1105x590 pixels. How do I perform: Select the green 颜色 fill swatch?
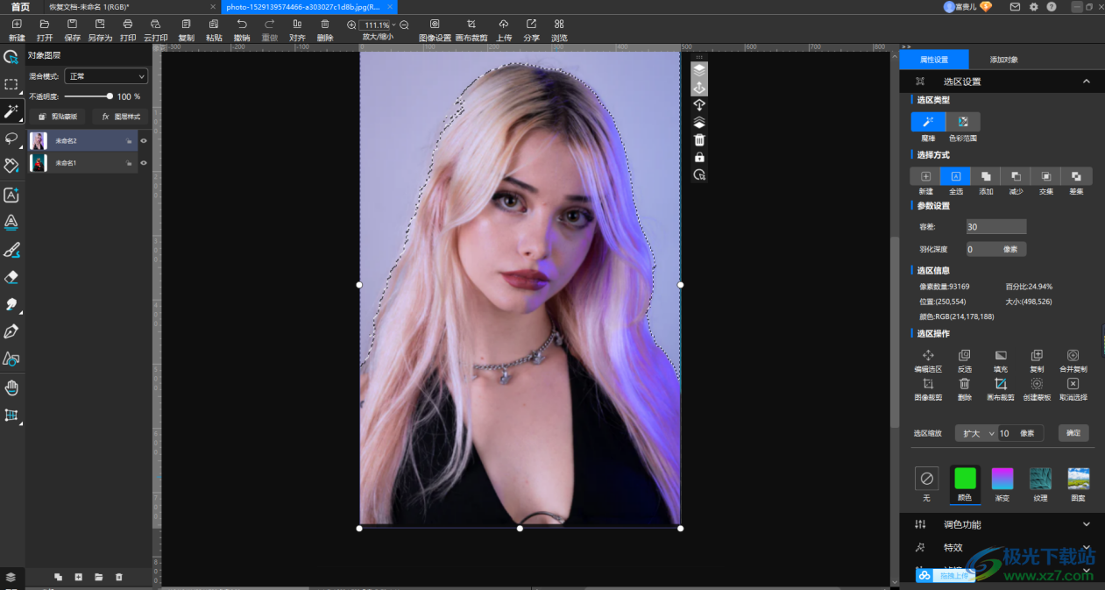[965, 479]
